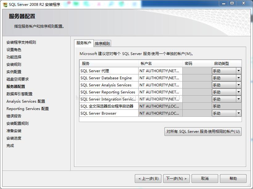Screen dimensions: 253x189
Task: Click the 服务 column header
Action: pyautogui.click(x=109, y=63)
